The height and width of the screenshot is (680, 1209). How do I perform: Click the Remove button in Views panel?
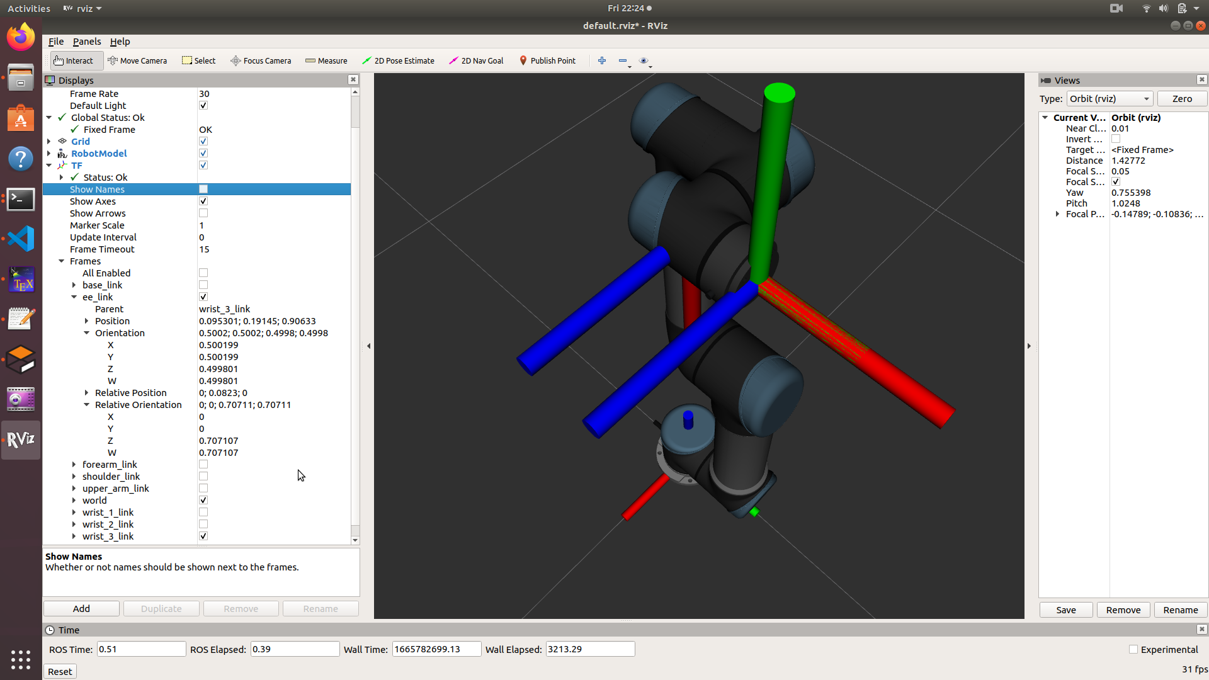point(1123,610)
